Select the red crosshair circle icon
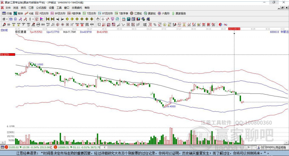 pos(58,25)
